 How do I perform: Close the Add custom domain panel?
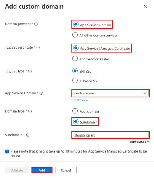145,7
